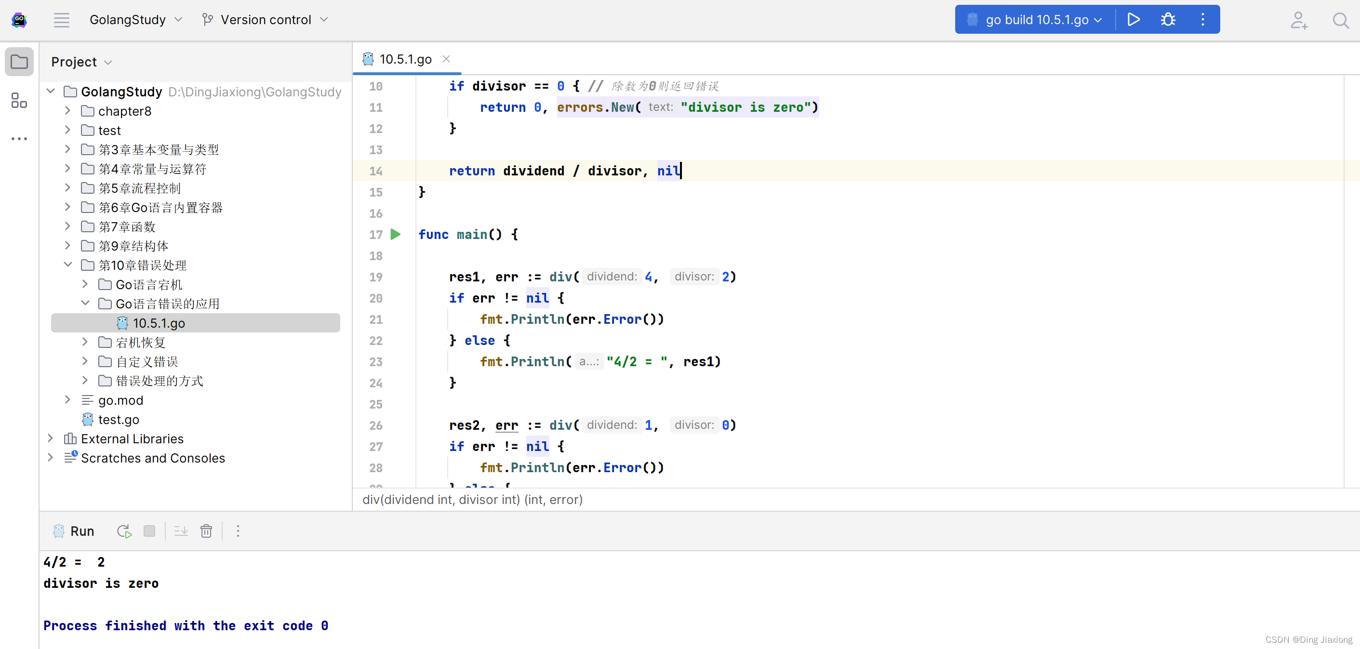Image resolution: width=1360 pixels, height=649 pixels.
Task: Select the 自定义错误 folder
Action: click(147, 361)
